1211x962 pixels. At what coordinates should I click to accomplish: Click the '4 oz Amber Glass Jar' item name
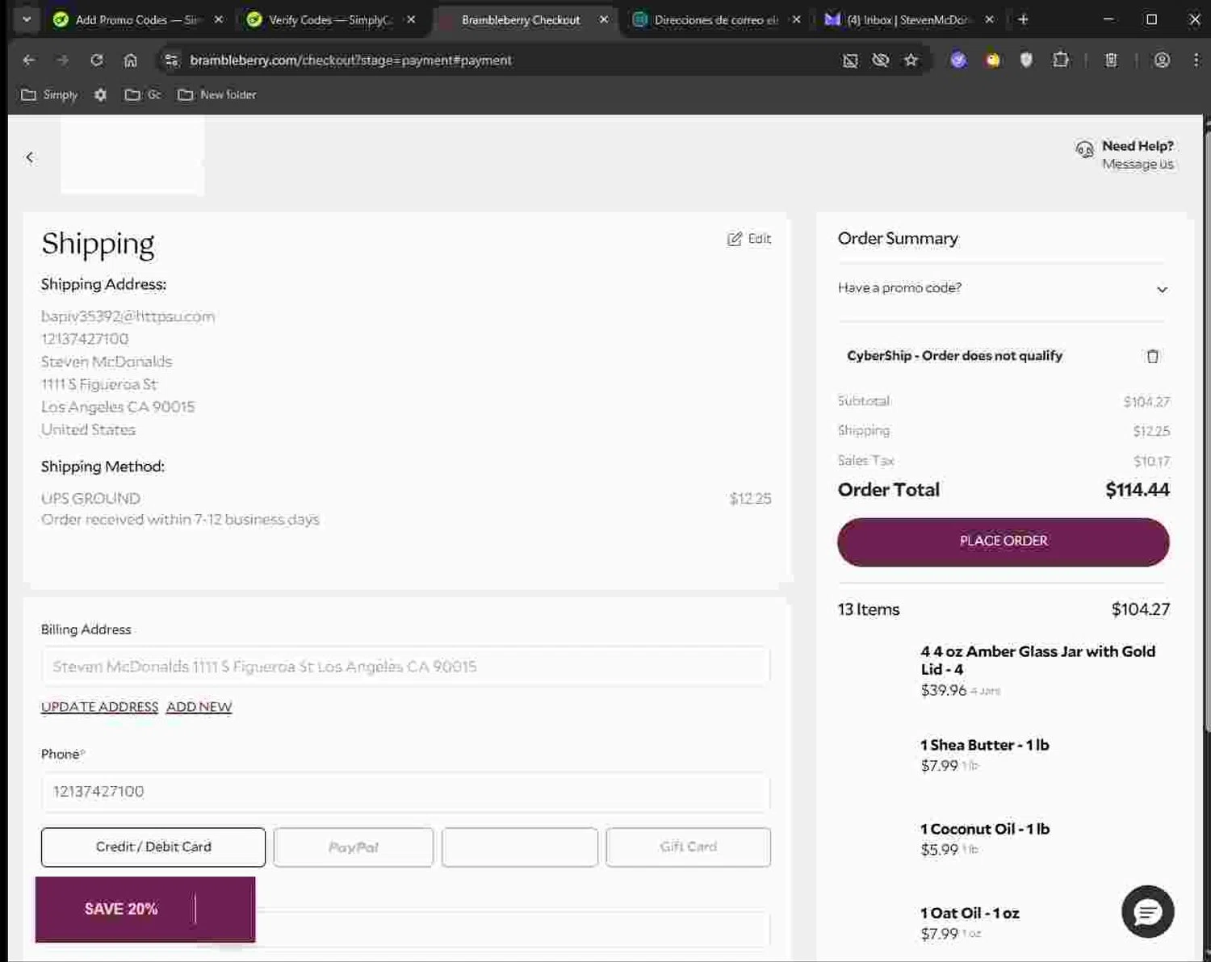click(1037, 660)
